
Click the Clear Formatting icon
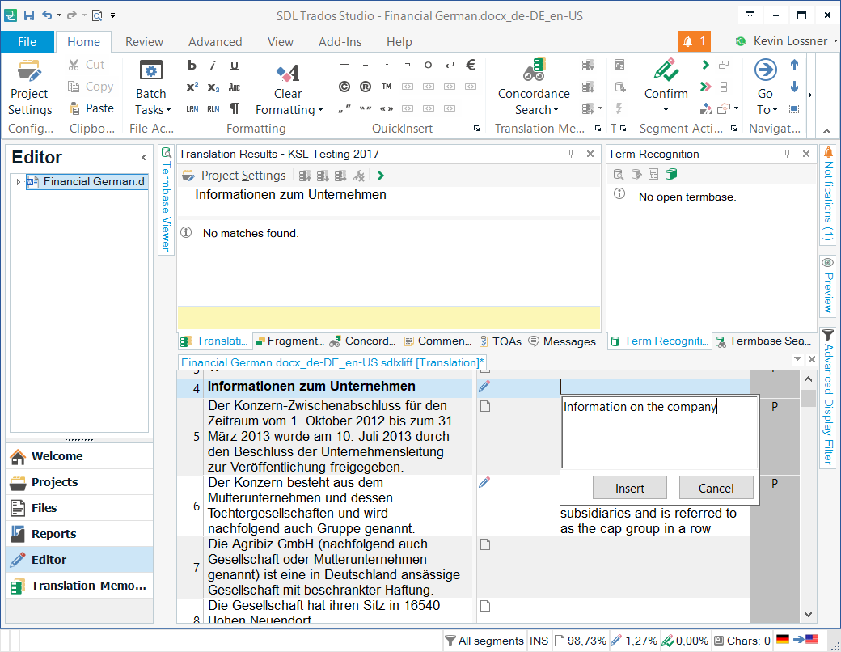click(x=288, y=73)
